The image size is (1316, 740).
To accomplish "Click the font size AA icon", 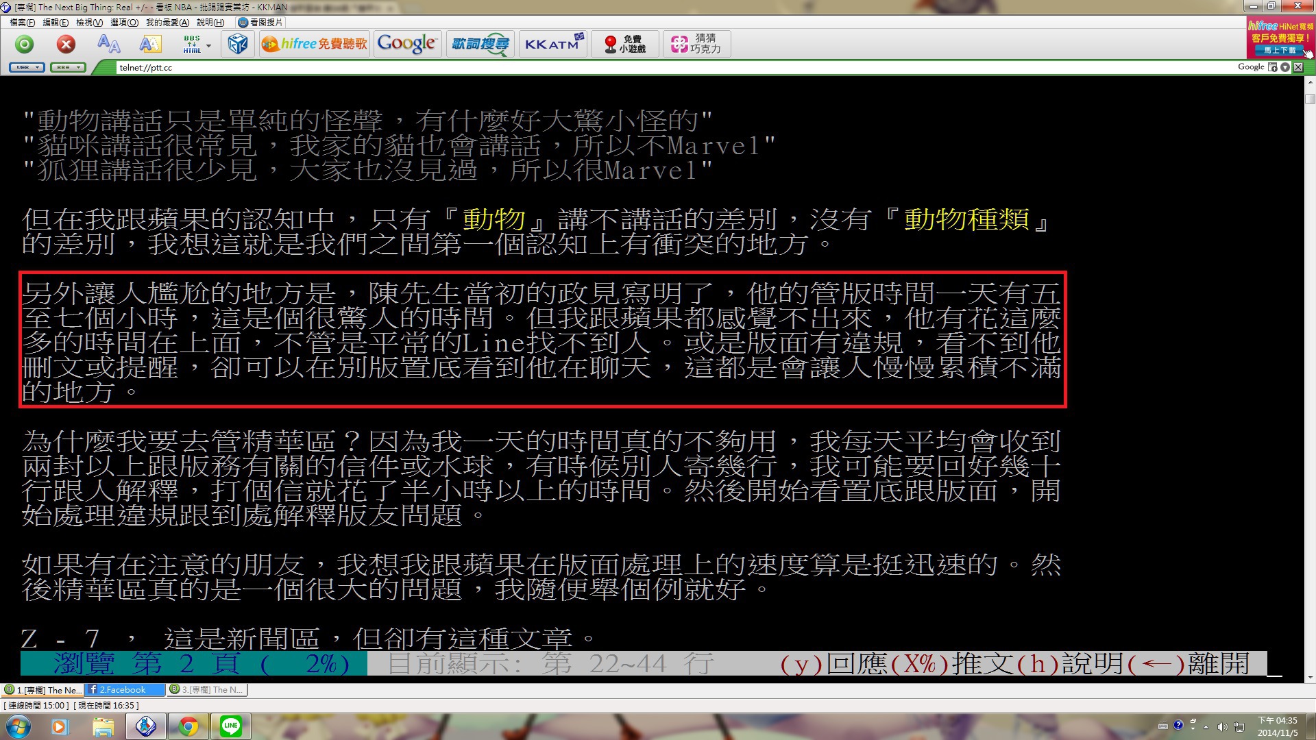I will tap(108, 45).
